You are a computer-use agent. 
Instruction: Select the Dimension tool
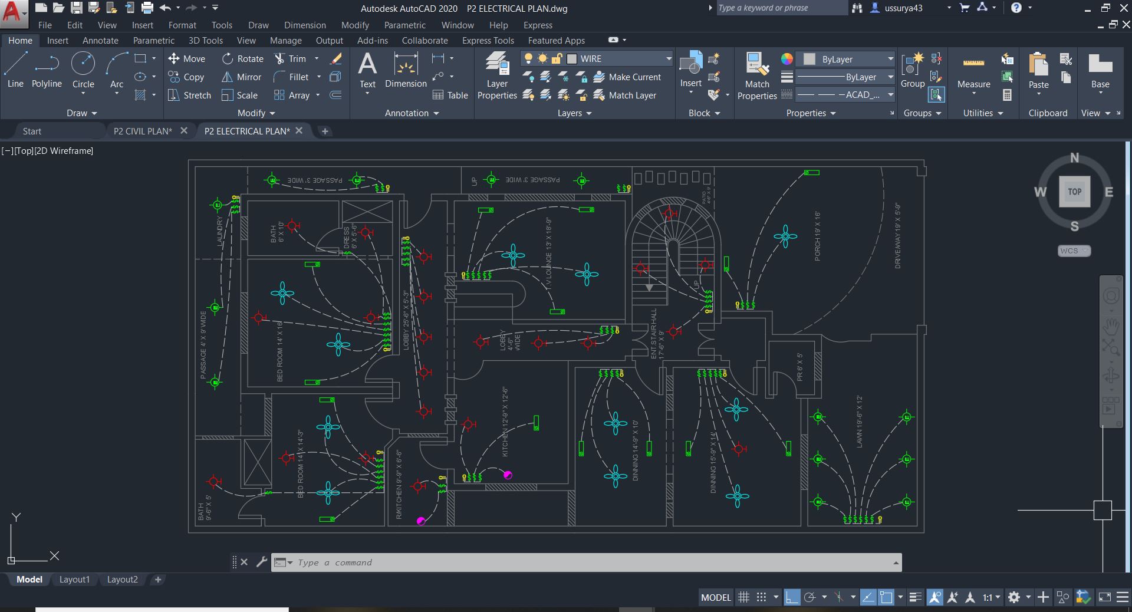point(406,70)
